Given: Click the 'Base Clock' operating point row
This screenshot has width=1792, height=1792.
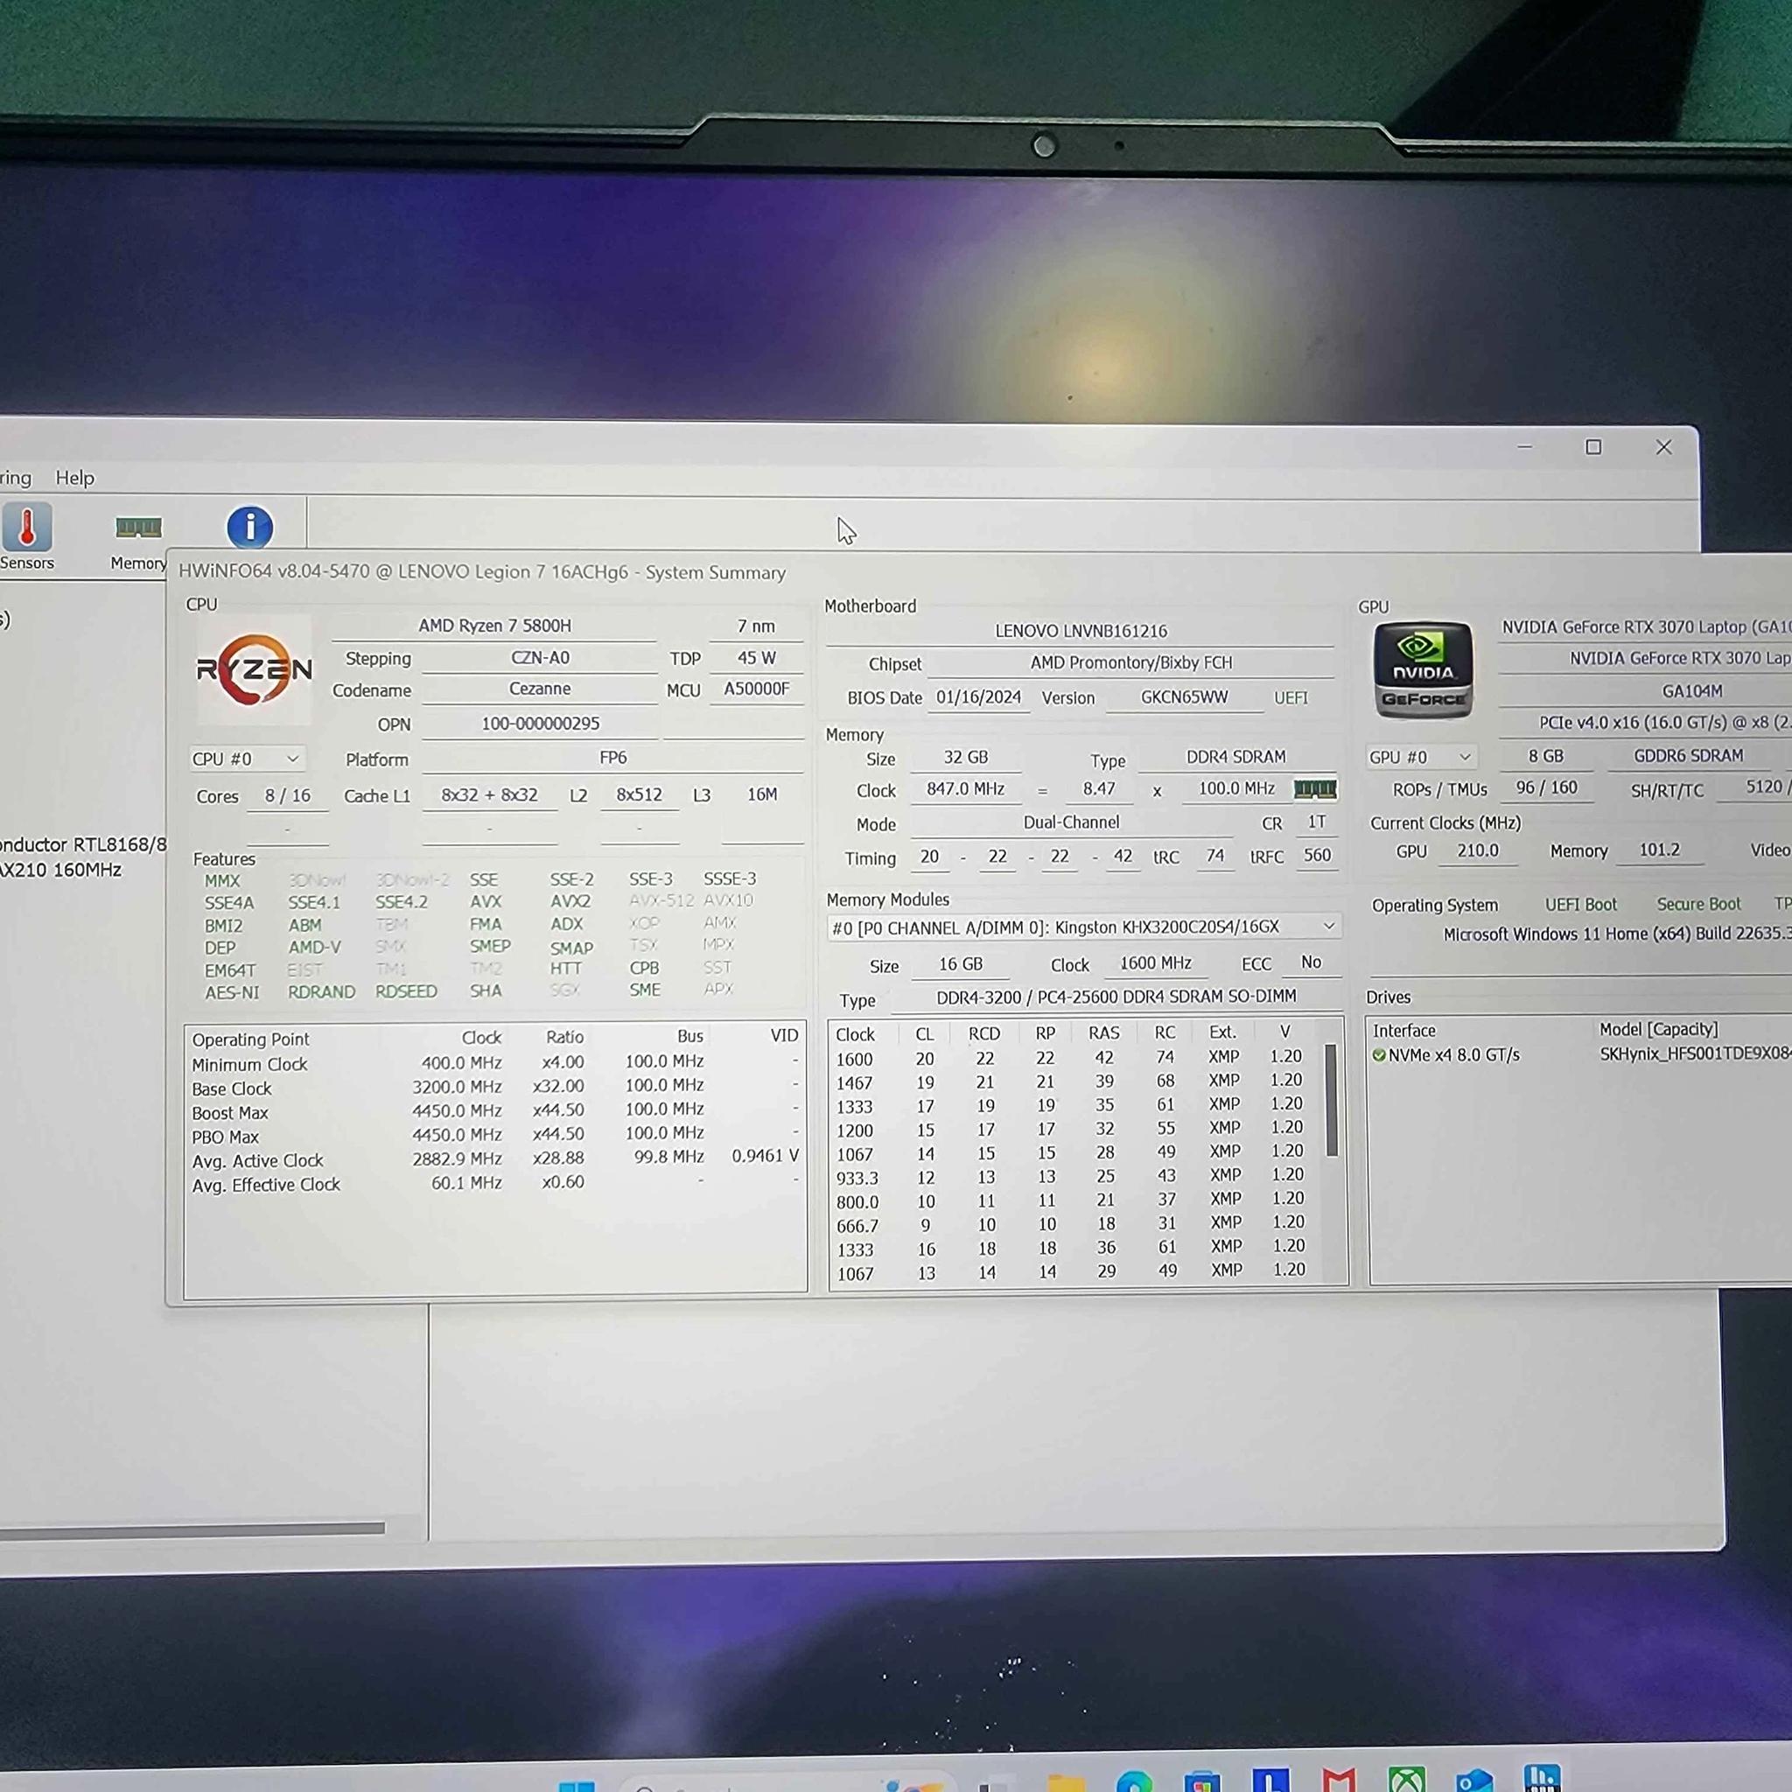Looking at the screenshot, I should coord(495,1087).
